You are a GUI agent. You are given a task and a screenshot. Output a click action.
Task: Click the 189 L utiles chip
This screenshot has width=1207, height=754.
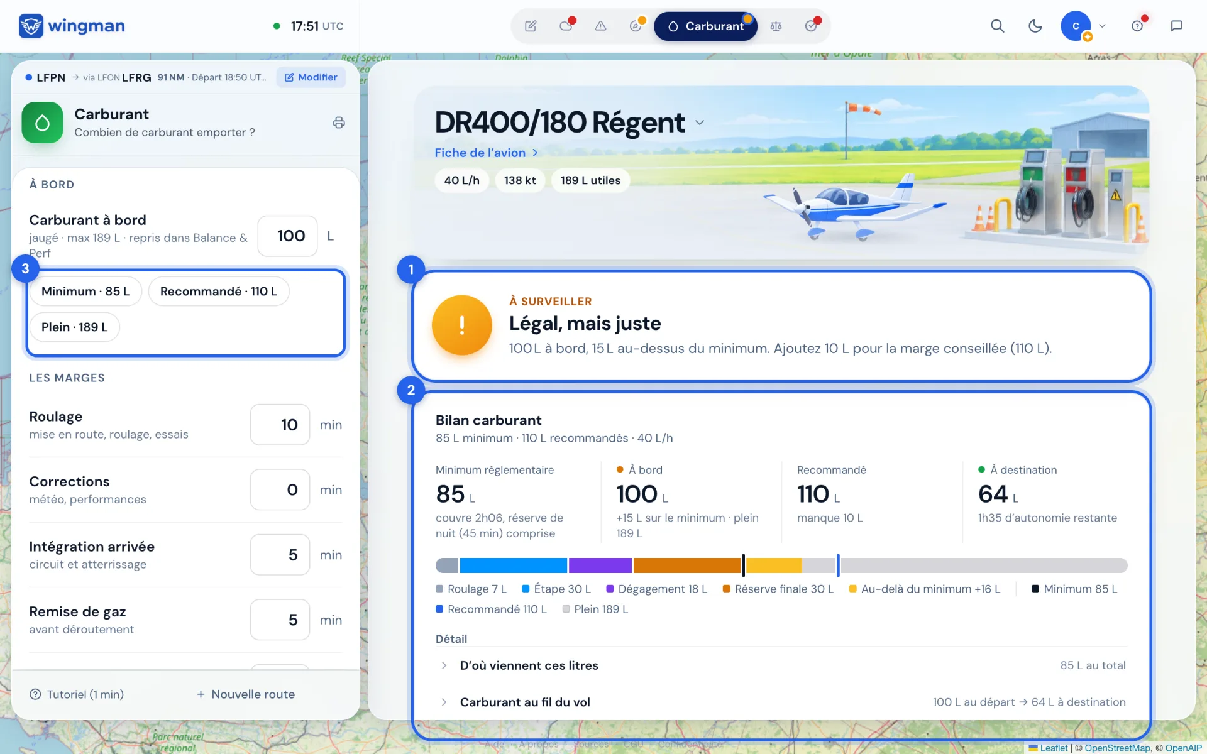pos(590,180)
